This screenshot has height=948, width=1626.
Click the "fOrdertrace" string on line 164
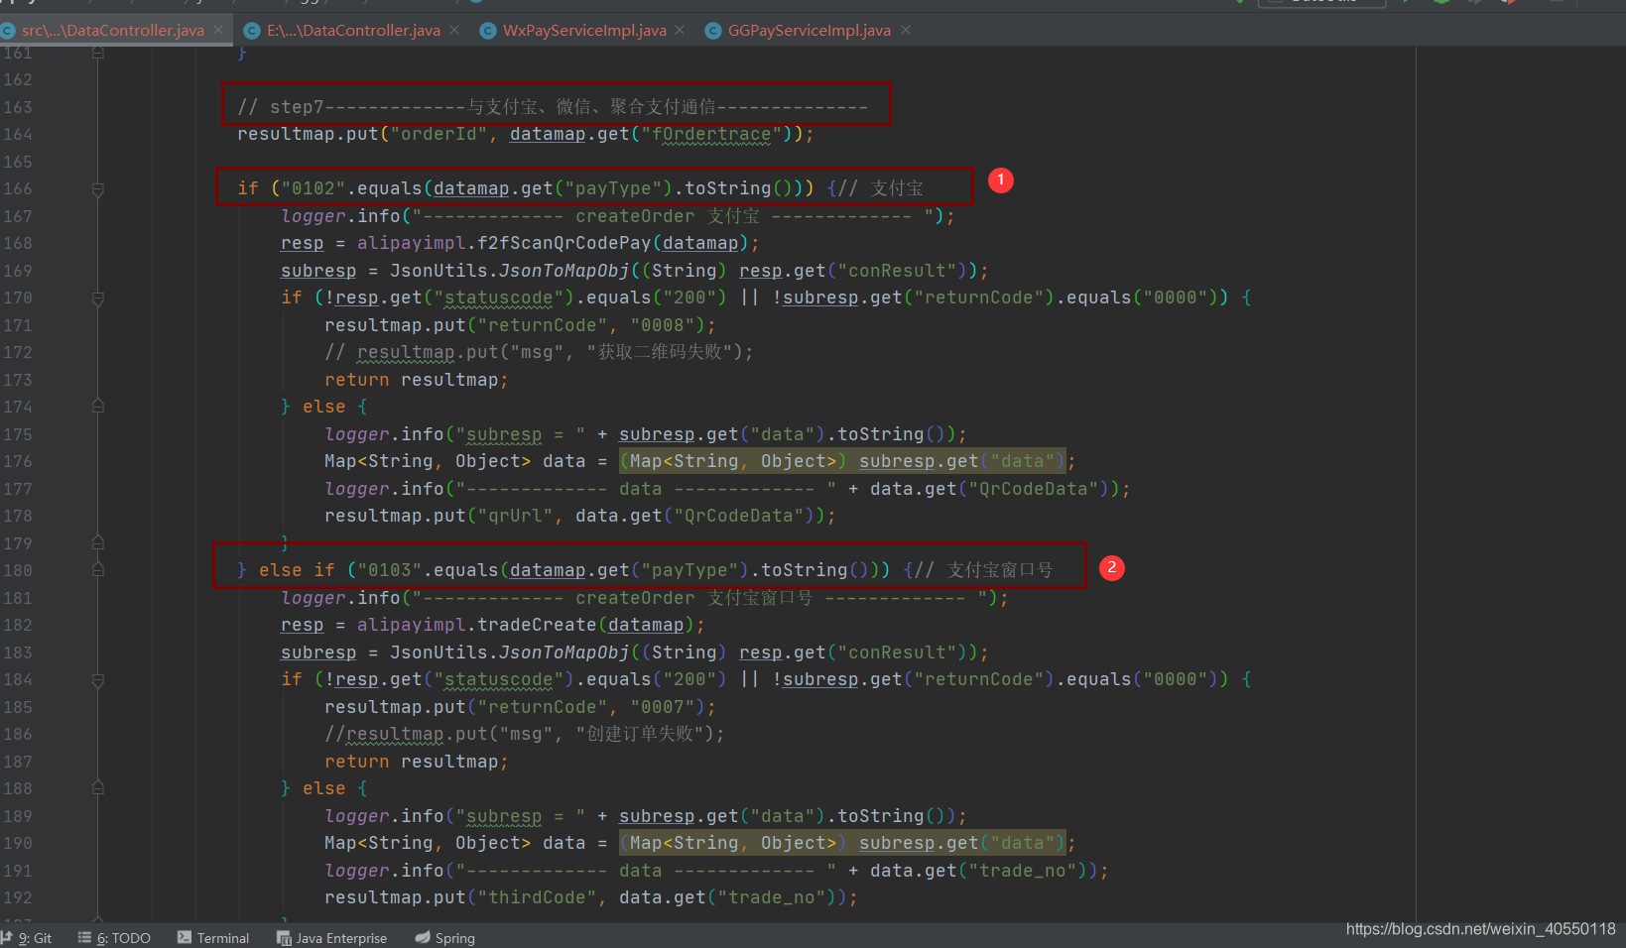tap(711, 134)
